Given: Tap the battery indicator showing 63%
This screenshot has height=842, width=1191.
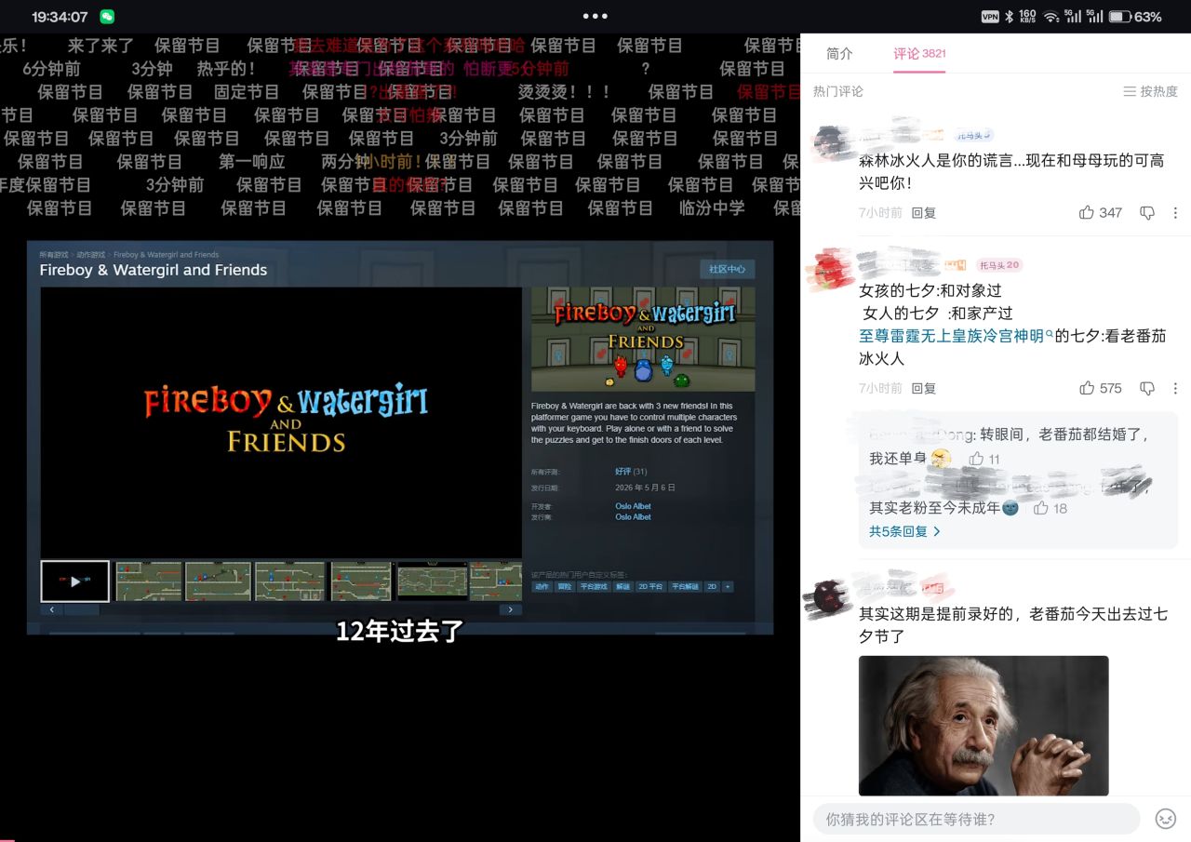Looking at the screenshot, I should tap(1135, 17).
